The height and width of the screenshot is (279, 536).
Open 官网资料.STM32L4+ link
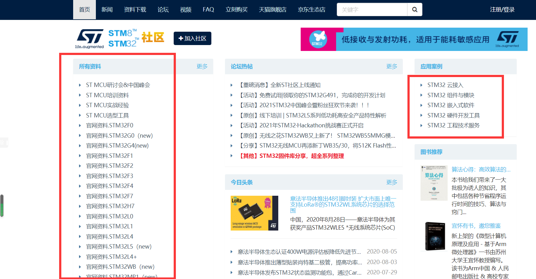tap(111, 257)
